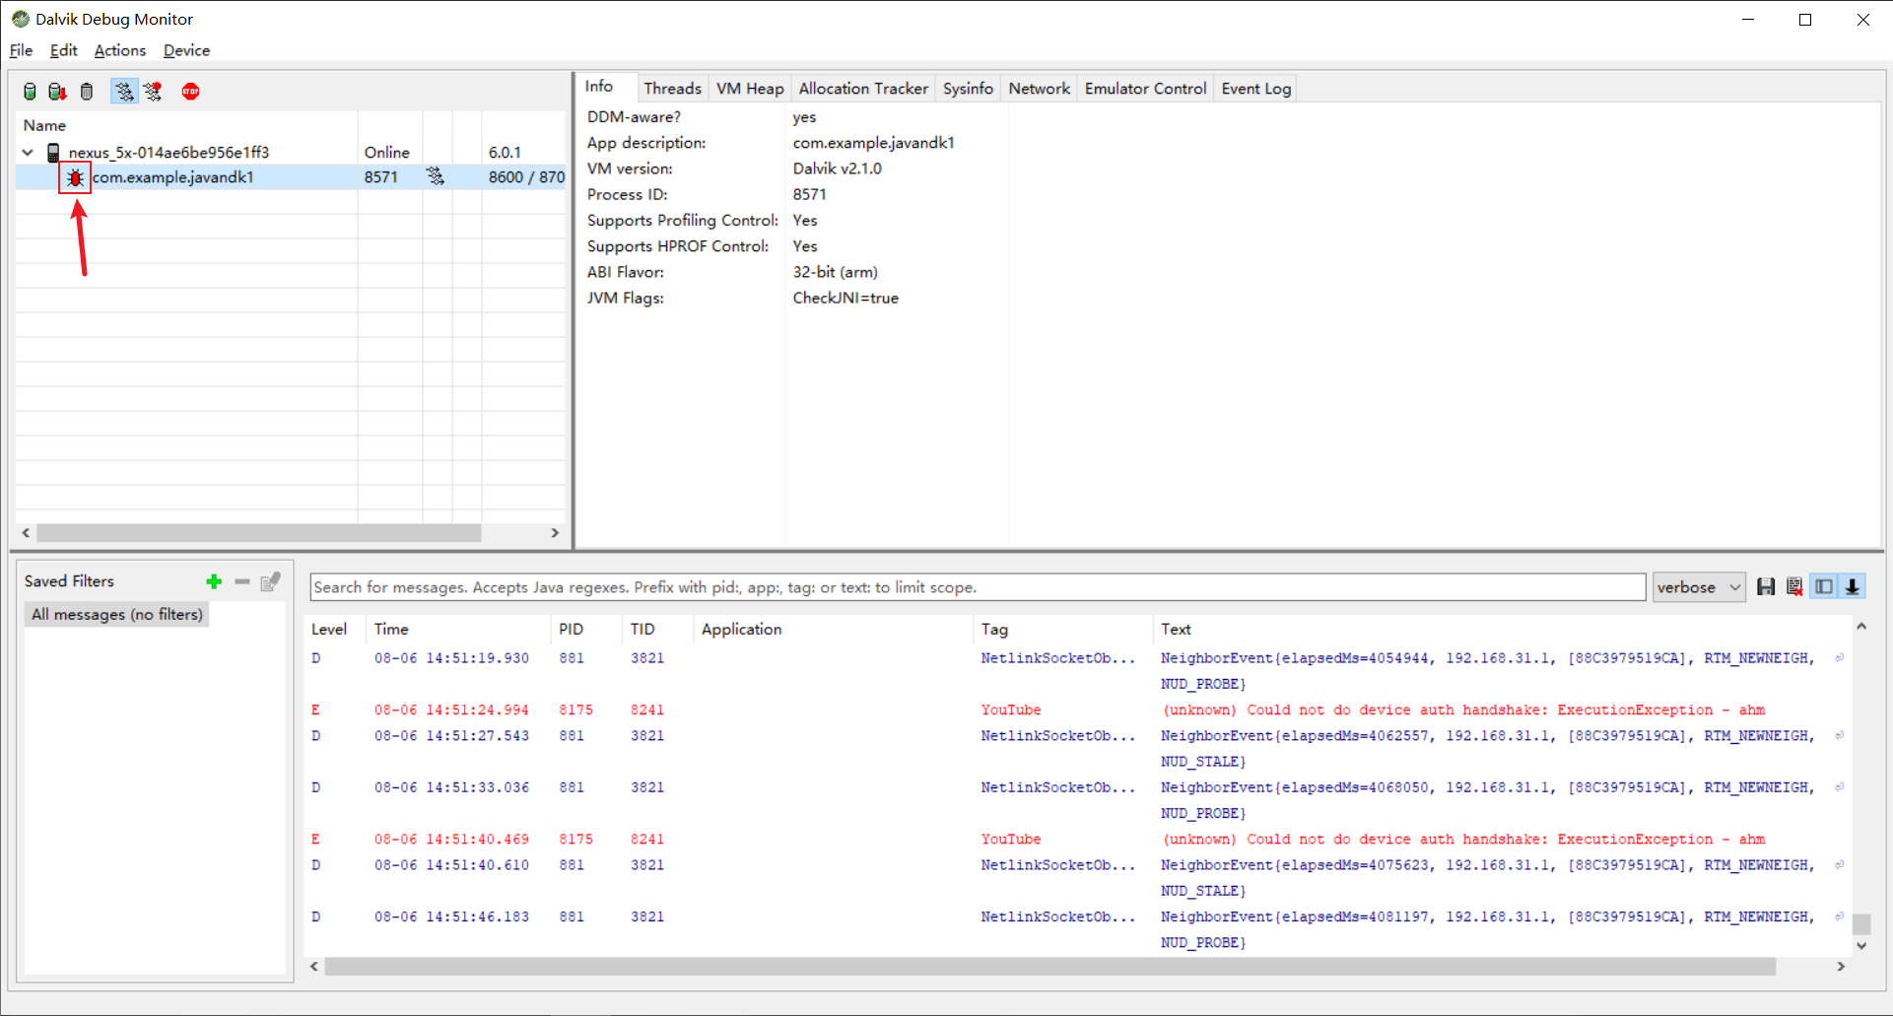Click the 8600 / 870 port cell
Screen dimensions: 1893x1016
(x=526, y=177)
